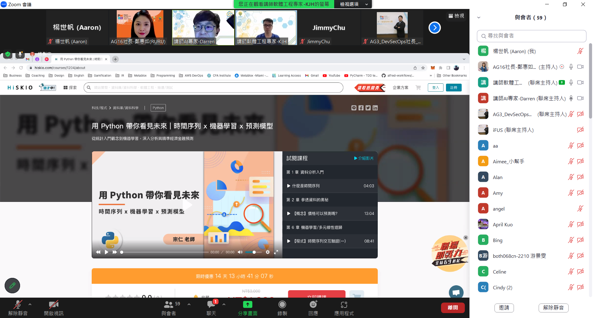The image size is (593, 318).
Task: Click the participant search field
Action: tap(531, 36)
